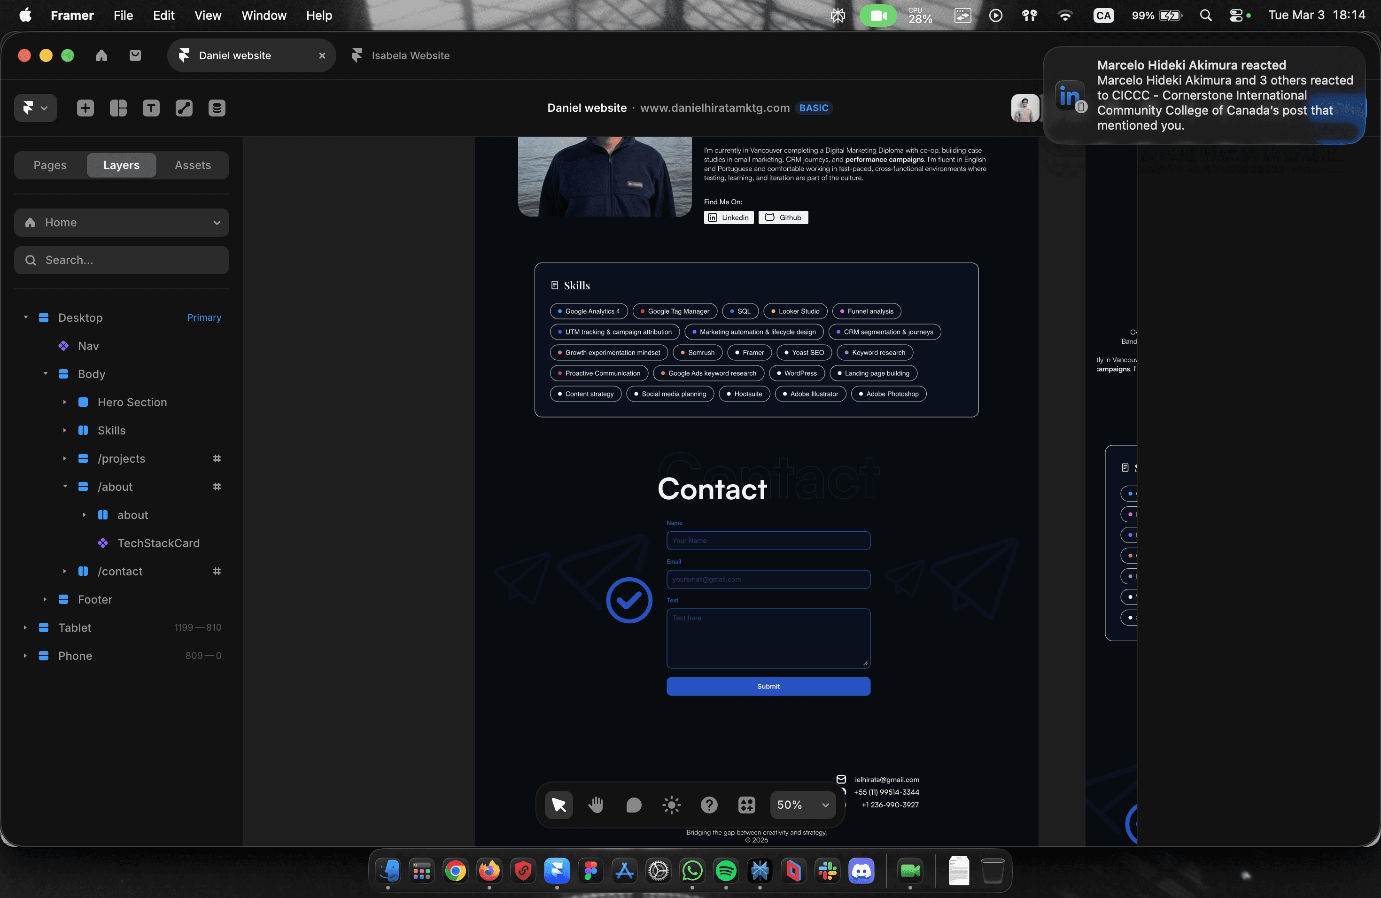Select the Text tool icon
This screenshot has width=1381, height=898.
coord(151,108)
